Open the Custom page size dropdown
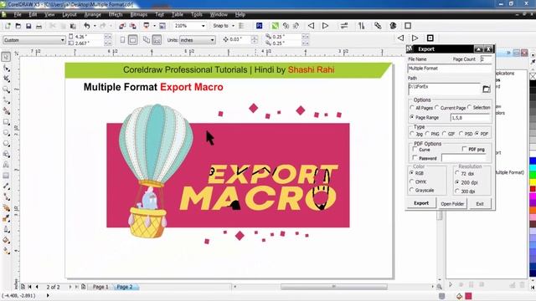Viewport: 536px width, 301px height. (x=62, y=40)
